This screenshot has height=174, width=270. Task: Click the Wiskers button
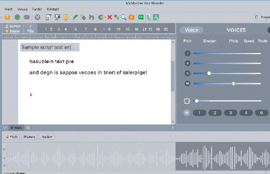click(x=29, y=136)
